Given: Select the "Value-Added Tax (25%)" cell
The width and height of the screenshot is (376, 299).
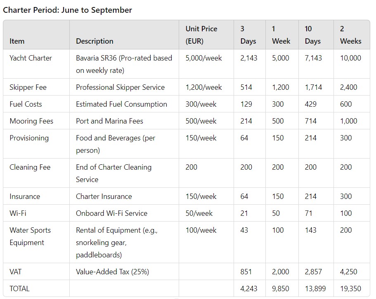Looking at the screenshot, I should (x=112, y=272).
